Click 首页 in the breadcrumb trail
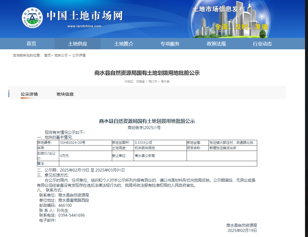The image size is (308, 237). click(47, 55)
